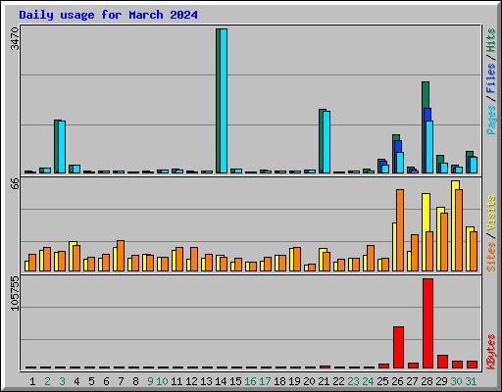Click the orange Sites bar for day 7

[x=121, y=256]
